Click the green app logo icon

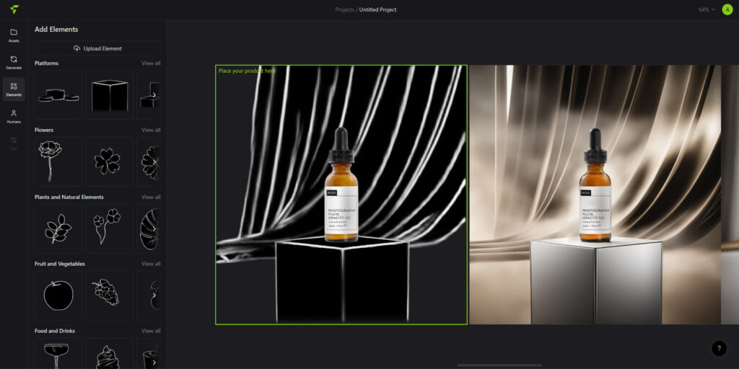point(14,9)
